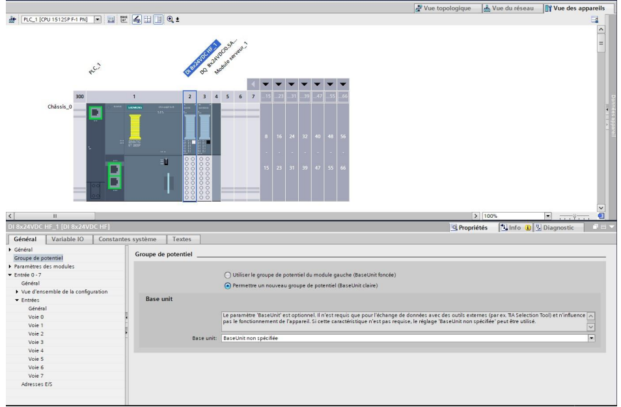The height and width of the screenshot is (407, 621).
Task: Expand Vue d'ensemble de la configuration
Action: 17,292
